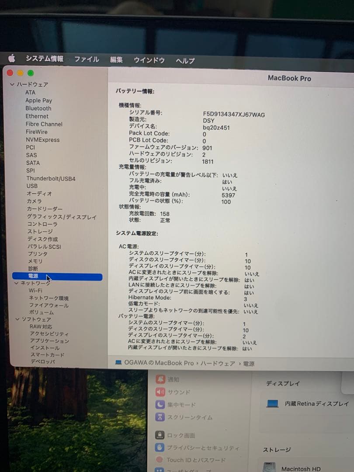
Task: Open the Apple menu logo
Action: [x=12, y=57]
